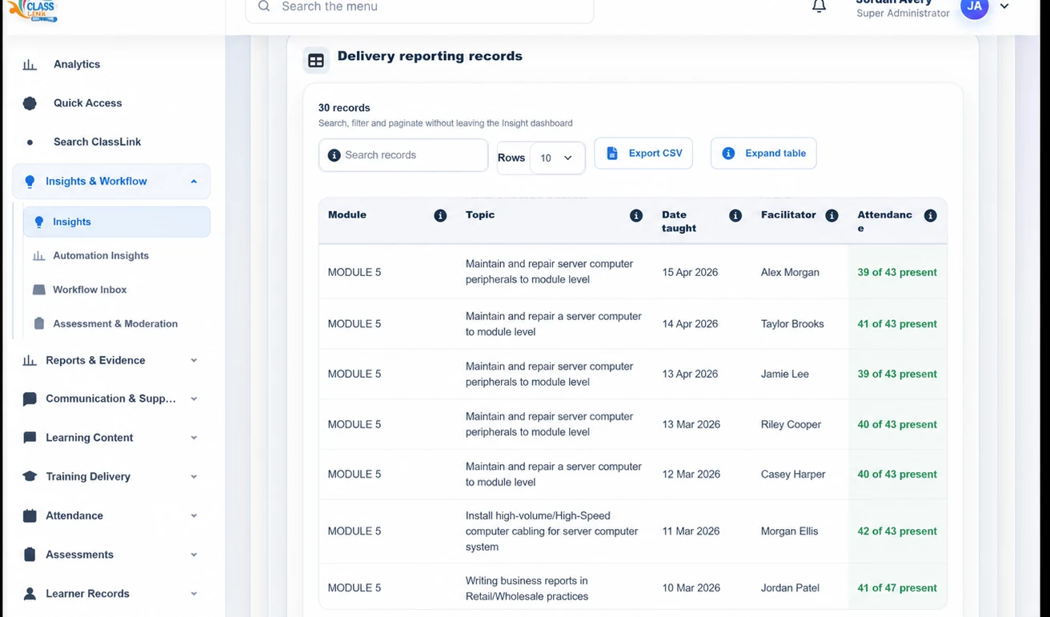Click the Jordan Patel facilitator cell
The height and width of the screenshot is (617, 1050).
(790, 588)
